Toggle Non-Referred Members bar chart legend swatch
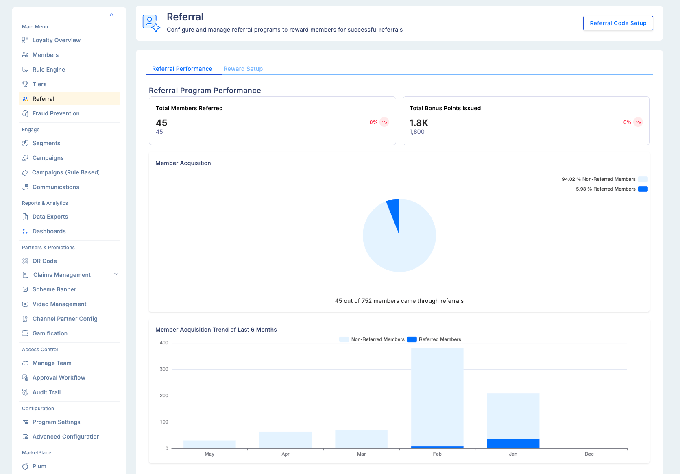680x474 pixels. click(344, 339)
